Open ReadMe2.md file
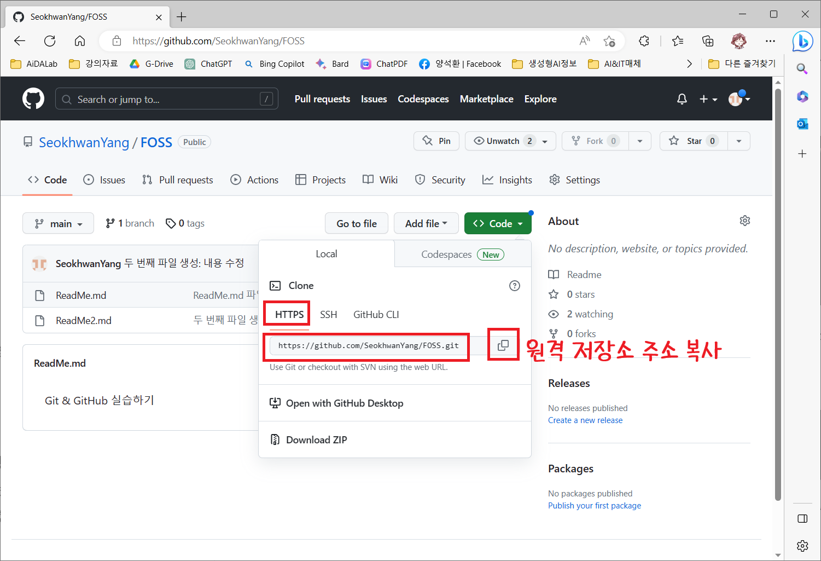This screenshot has width=821, height=561. coord(84,321)
